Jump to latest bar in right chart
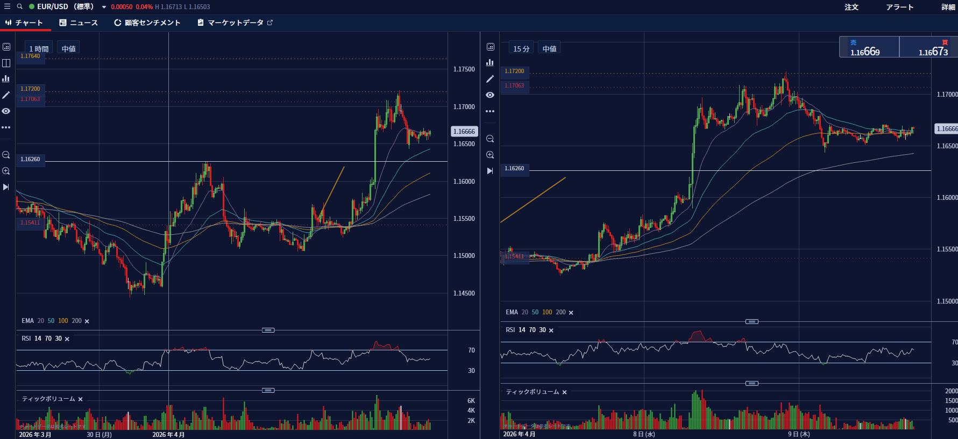 tap(490, 171)
